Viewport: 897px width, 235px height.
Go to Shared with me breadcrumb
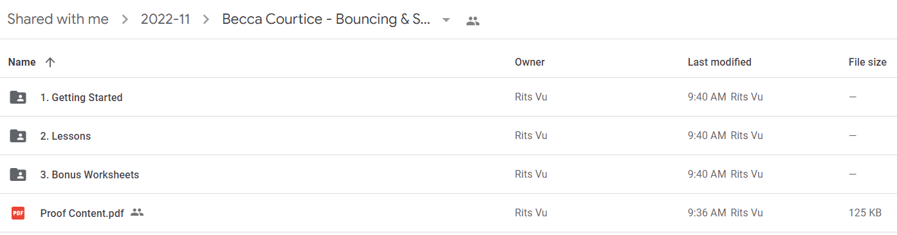tap(58, 19)
